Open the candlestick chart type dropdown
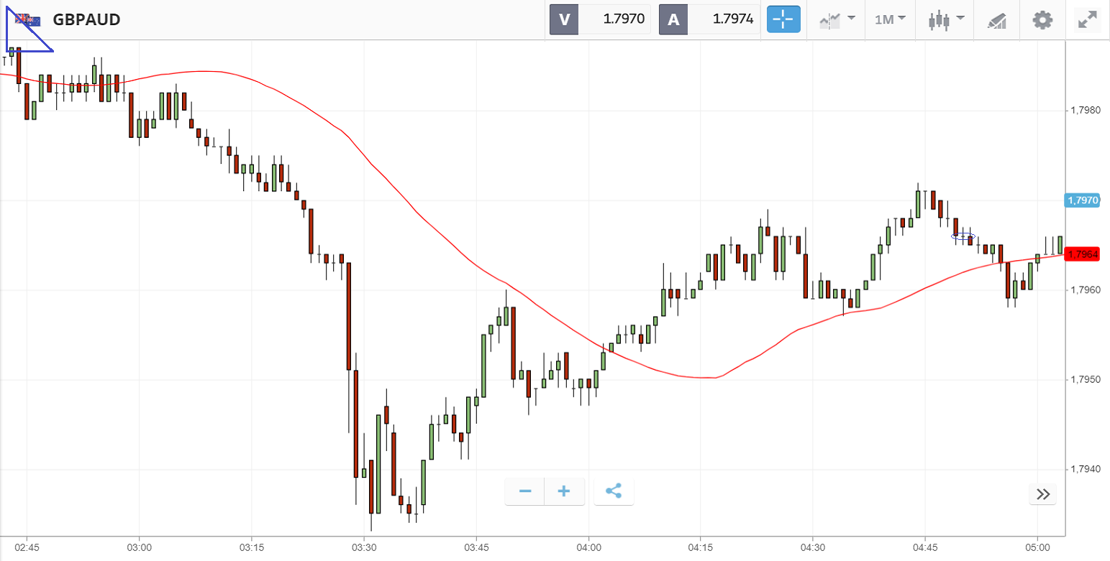Screen dimensions: 1110x561 [x=945, y=19]
